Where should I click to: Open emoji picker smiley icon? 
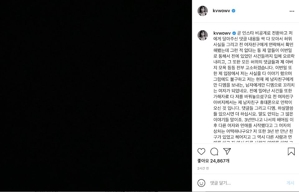point(201,183)
